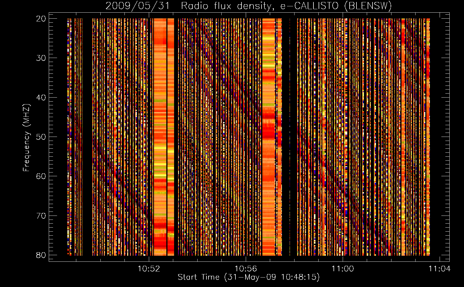Viewport: 464px width, 287px height.
Task: Click the time tick label '10:56'
Action: tap(246, 269)
